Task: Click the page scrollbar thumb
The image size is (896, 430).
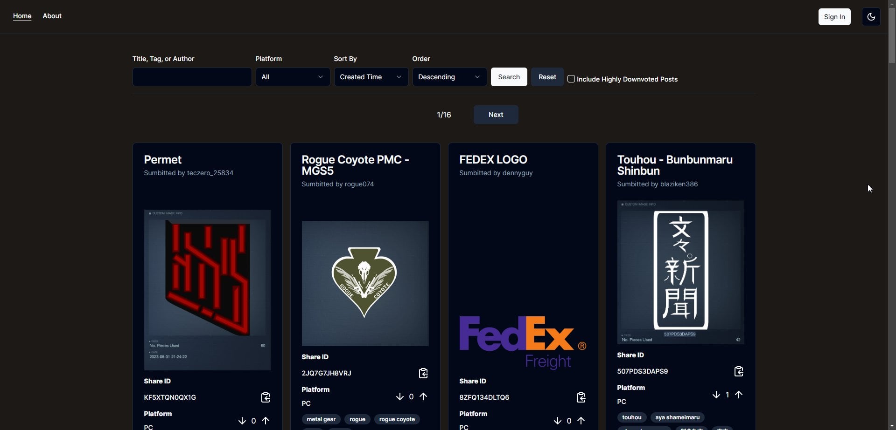Action: coord(892,36)
